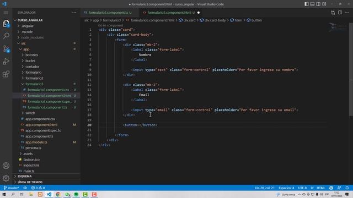Open editor more actions ellipsis
This screenshot has width=353, height=198.
(347, 13)
